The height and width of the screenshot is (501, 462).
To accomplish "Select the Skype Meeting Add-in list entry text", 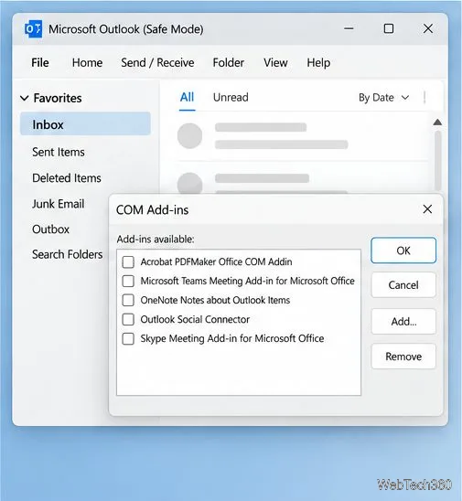I will click(x=232, y=338).
